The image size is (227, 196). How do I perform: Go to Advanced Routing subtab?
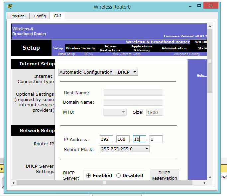[x=187, y=54]
